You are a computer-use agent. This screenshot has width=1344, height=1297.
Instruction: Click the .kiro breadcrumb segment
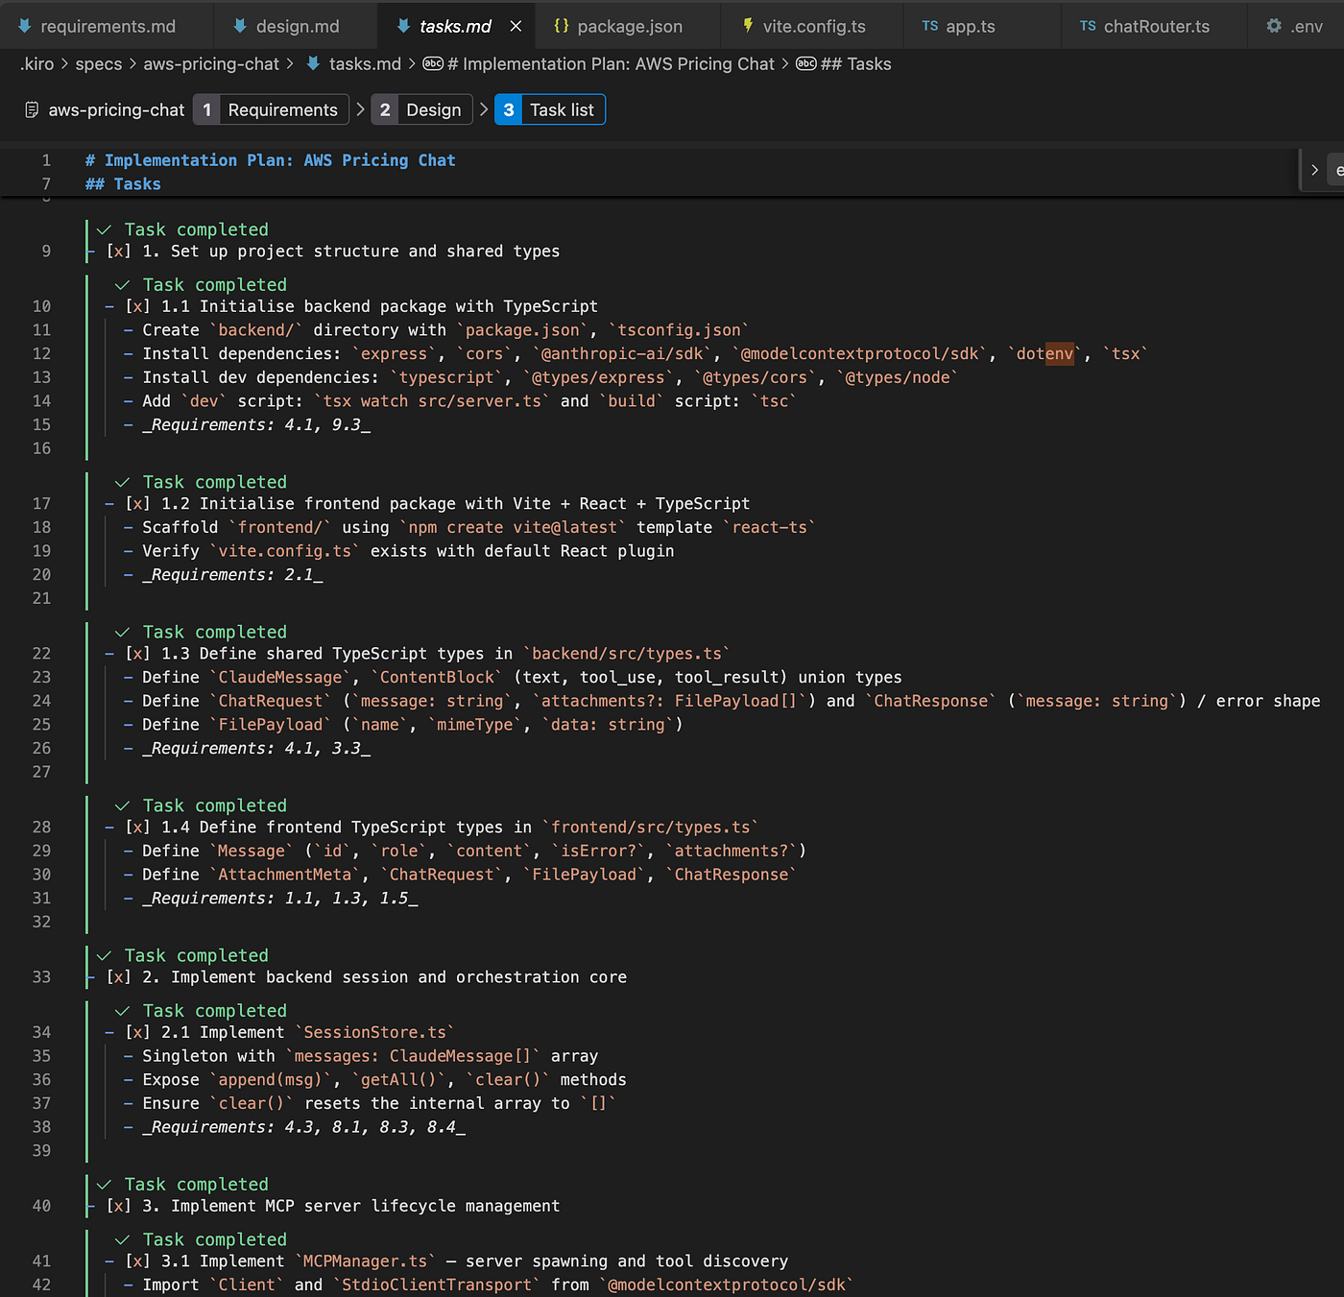click(37, 63)
